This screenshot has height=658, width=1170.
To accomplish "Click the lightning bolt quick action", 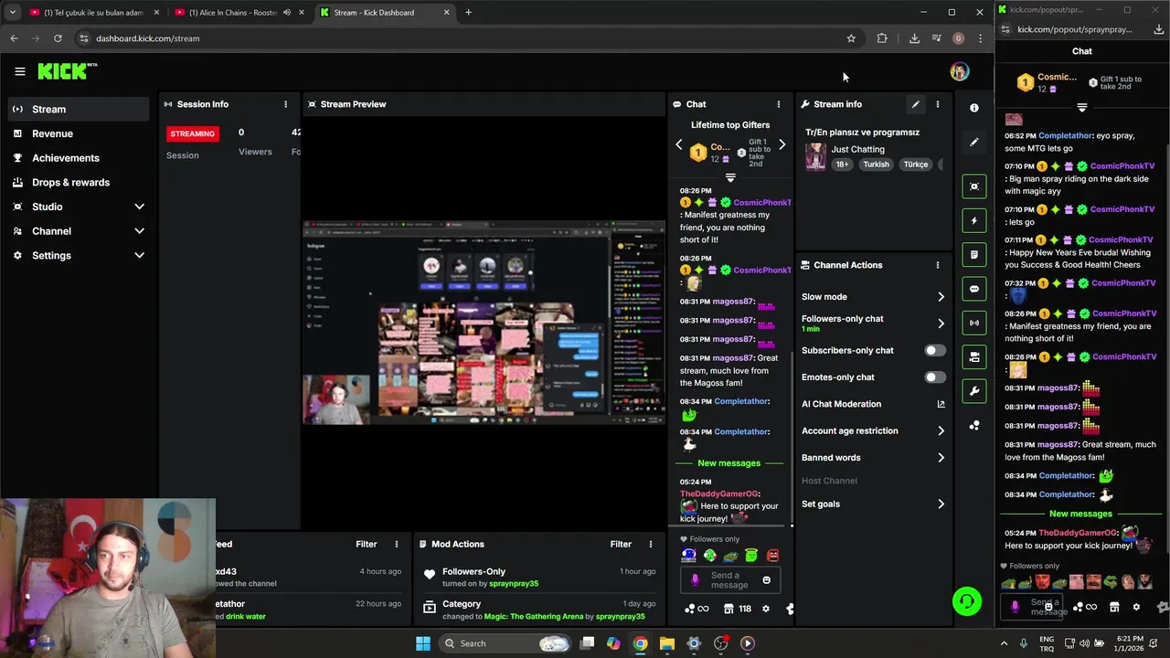I will (974, 220).
